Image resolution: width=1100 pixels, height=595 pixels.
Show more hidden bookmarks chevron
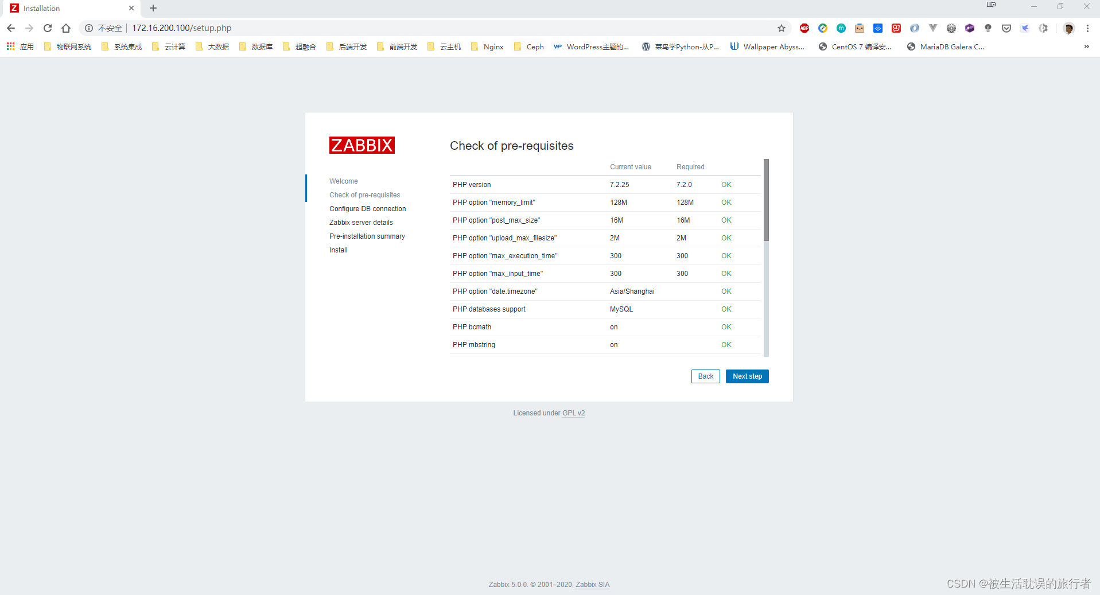point(1086,46)
